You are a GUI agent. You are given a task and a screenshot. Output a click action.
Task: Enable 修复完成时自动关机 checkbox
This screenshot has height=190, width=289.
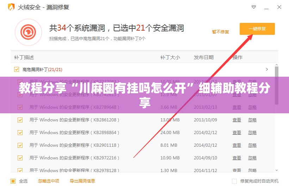click(234, 181)
